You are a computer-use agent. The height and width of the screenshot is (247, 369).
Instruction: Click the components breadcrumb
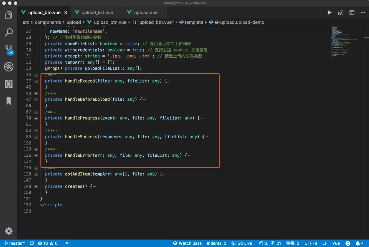(x=48, y=22)
